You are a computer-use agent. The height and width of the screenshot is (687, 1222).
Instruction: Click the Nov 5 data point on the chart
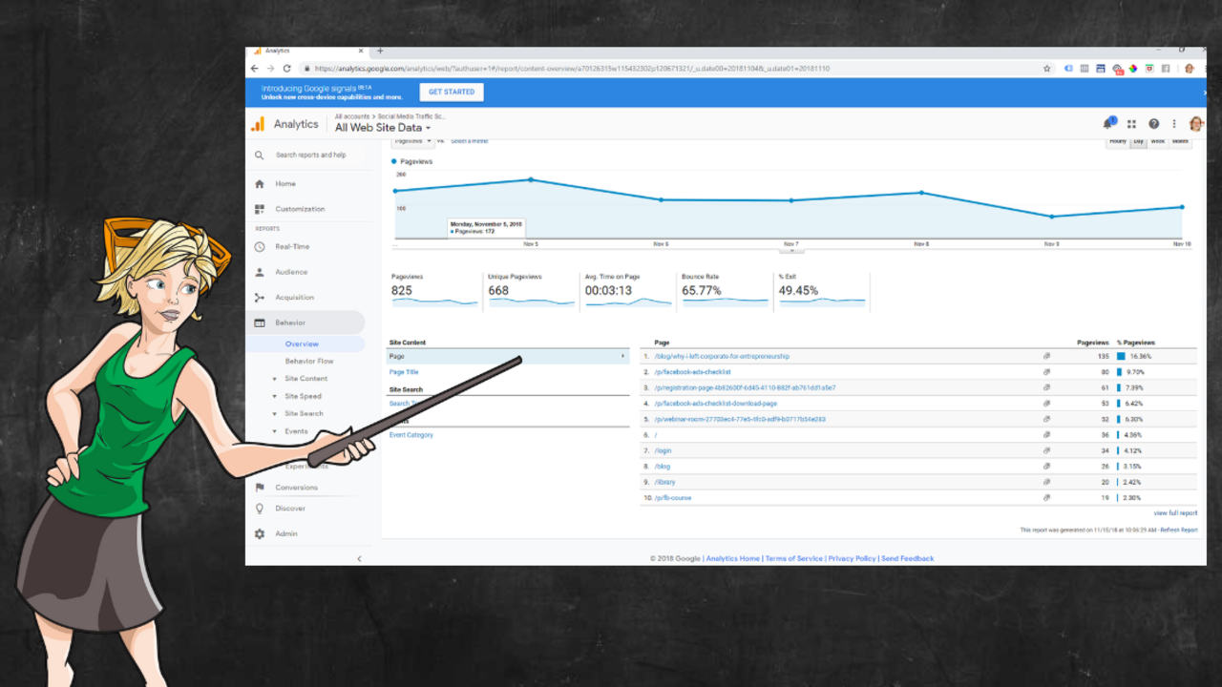tap(531, 179)
